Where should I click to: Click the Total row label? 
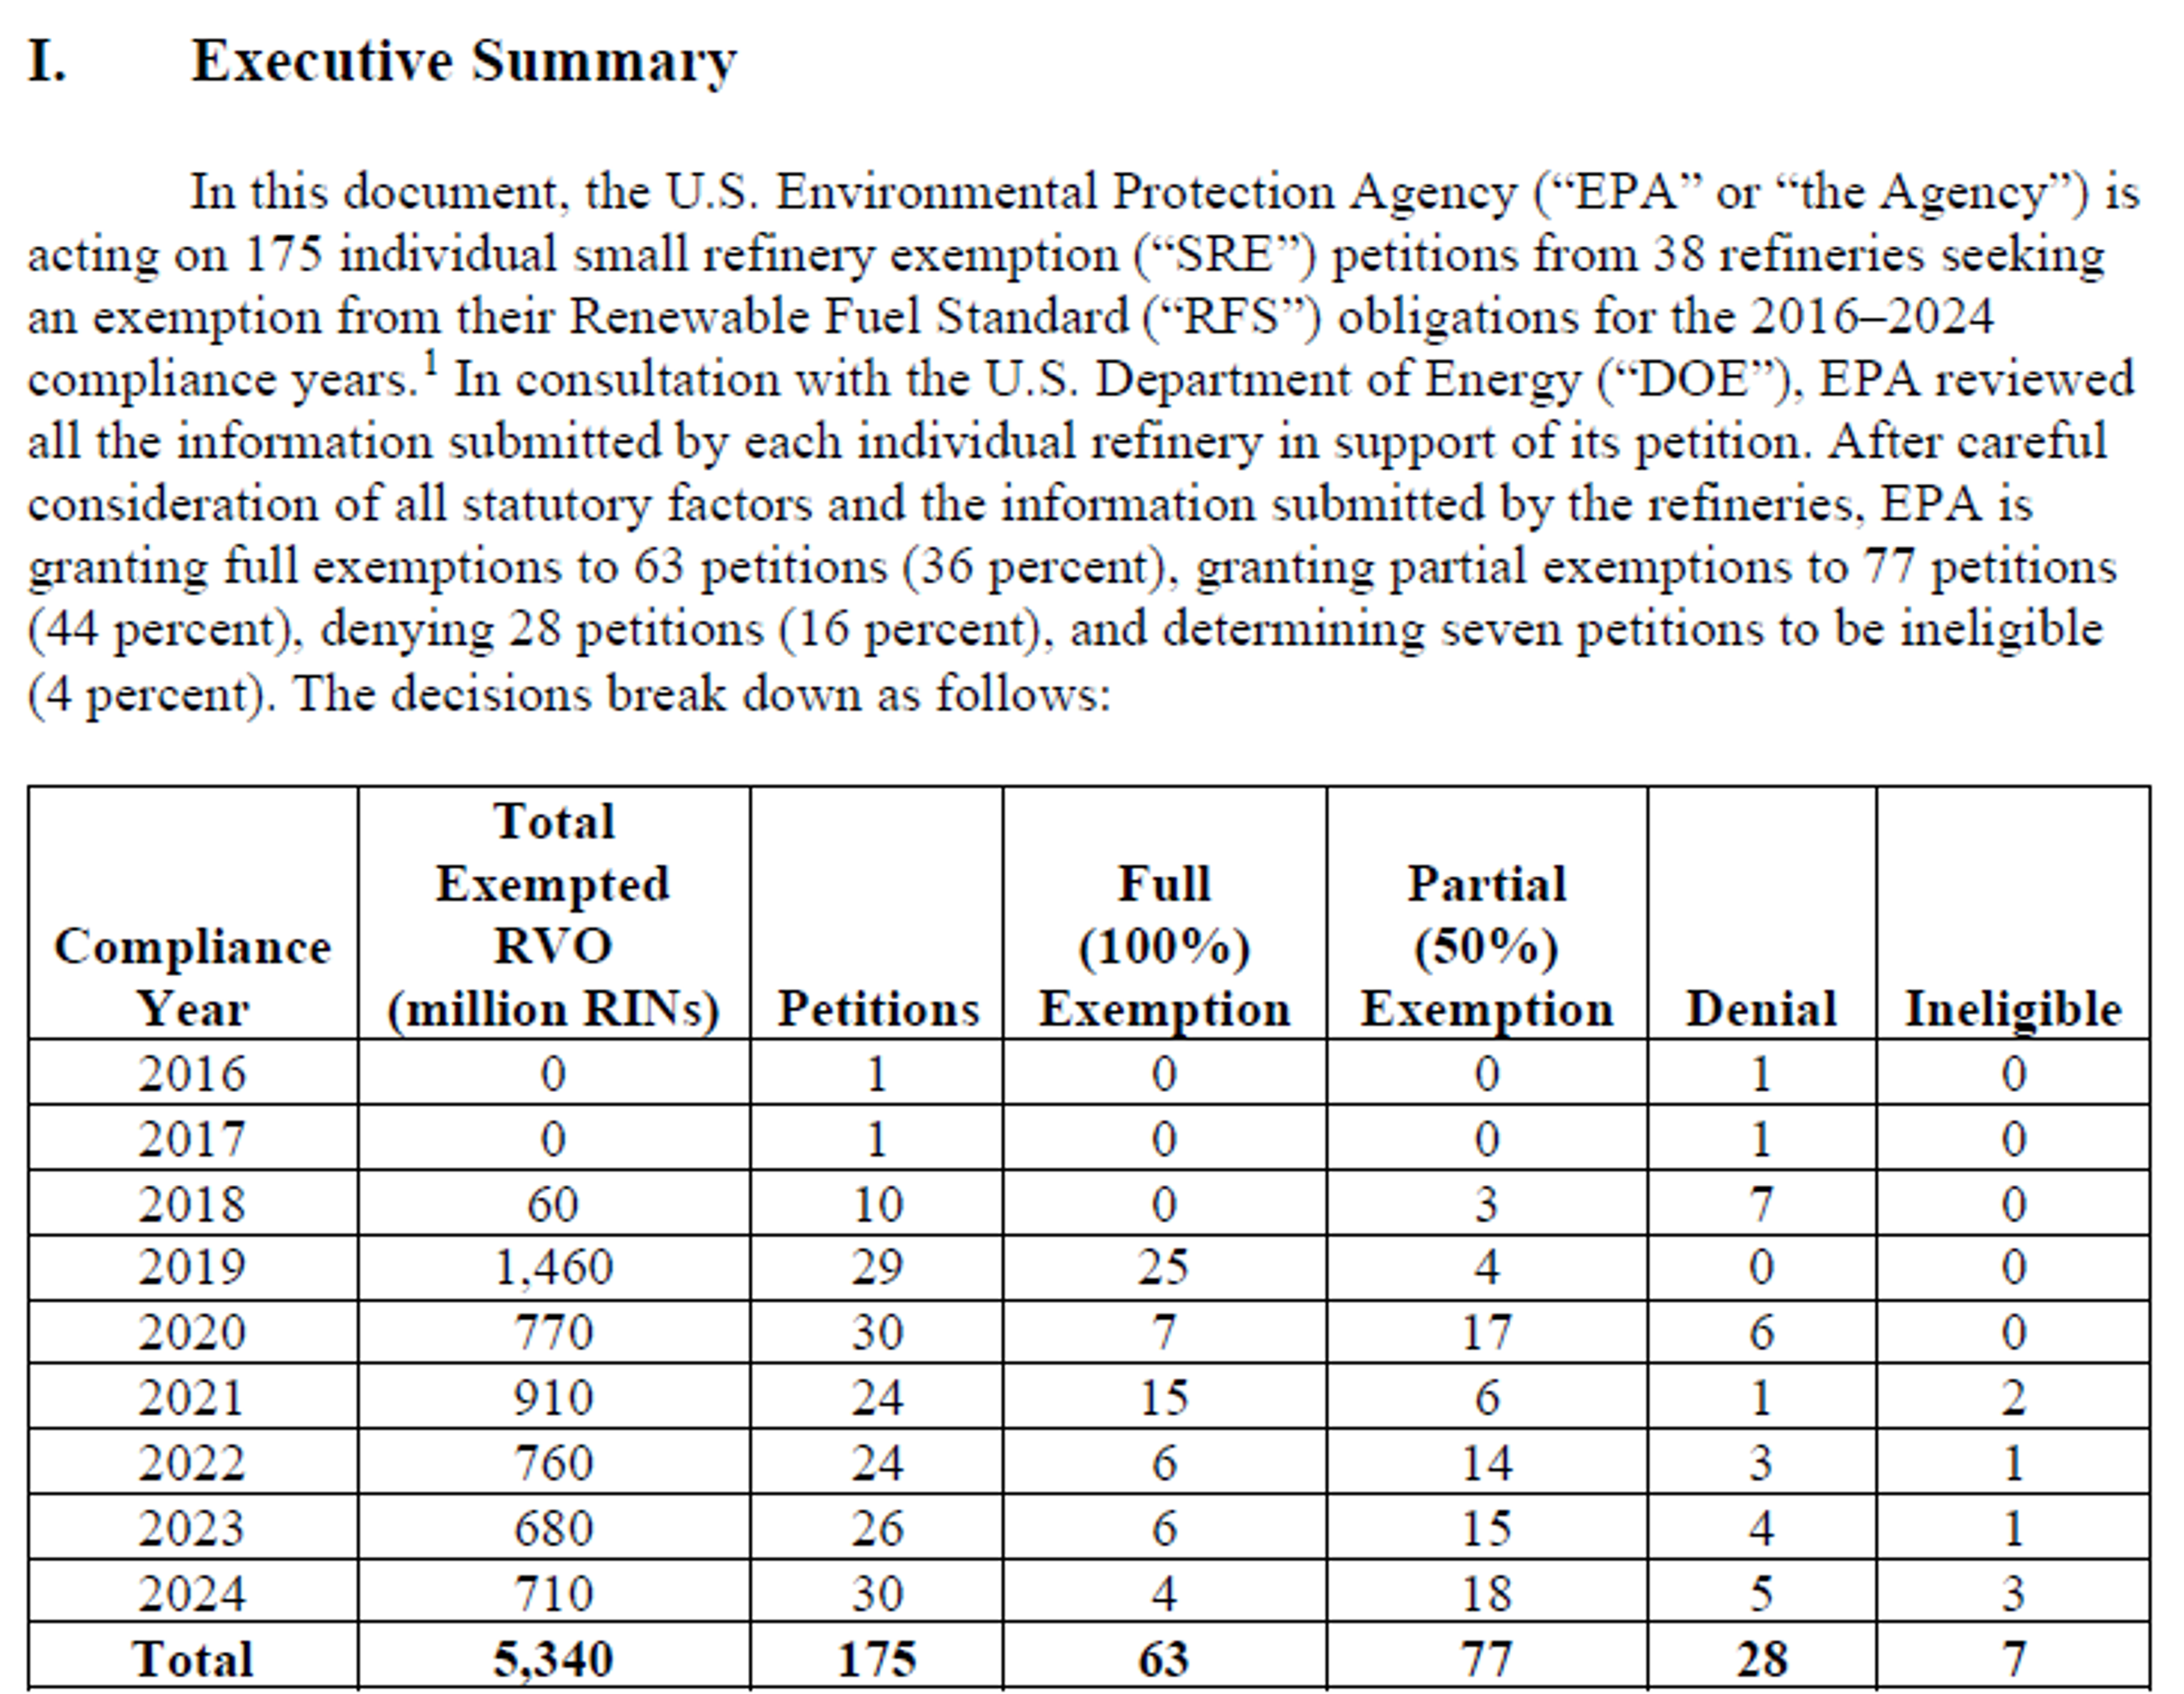pos(192,1659)
